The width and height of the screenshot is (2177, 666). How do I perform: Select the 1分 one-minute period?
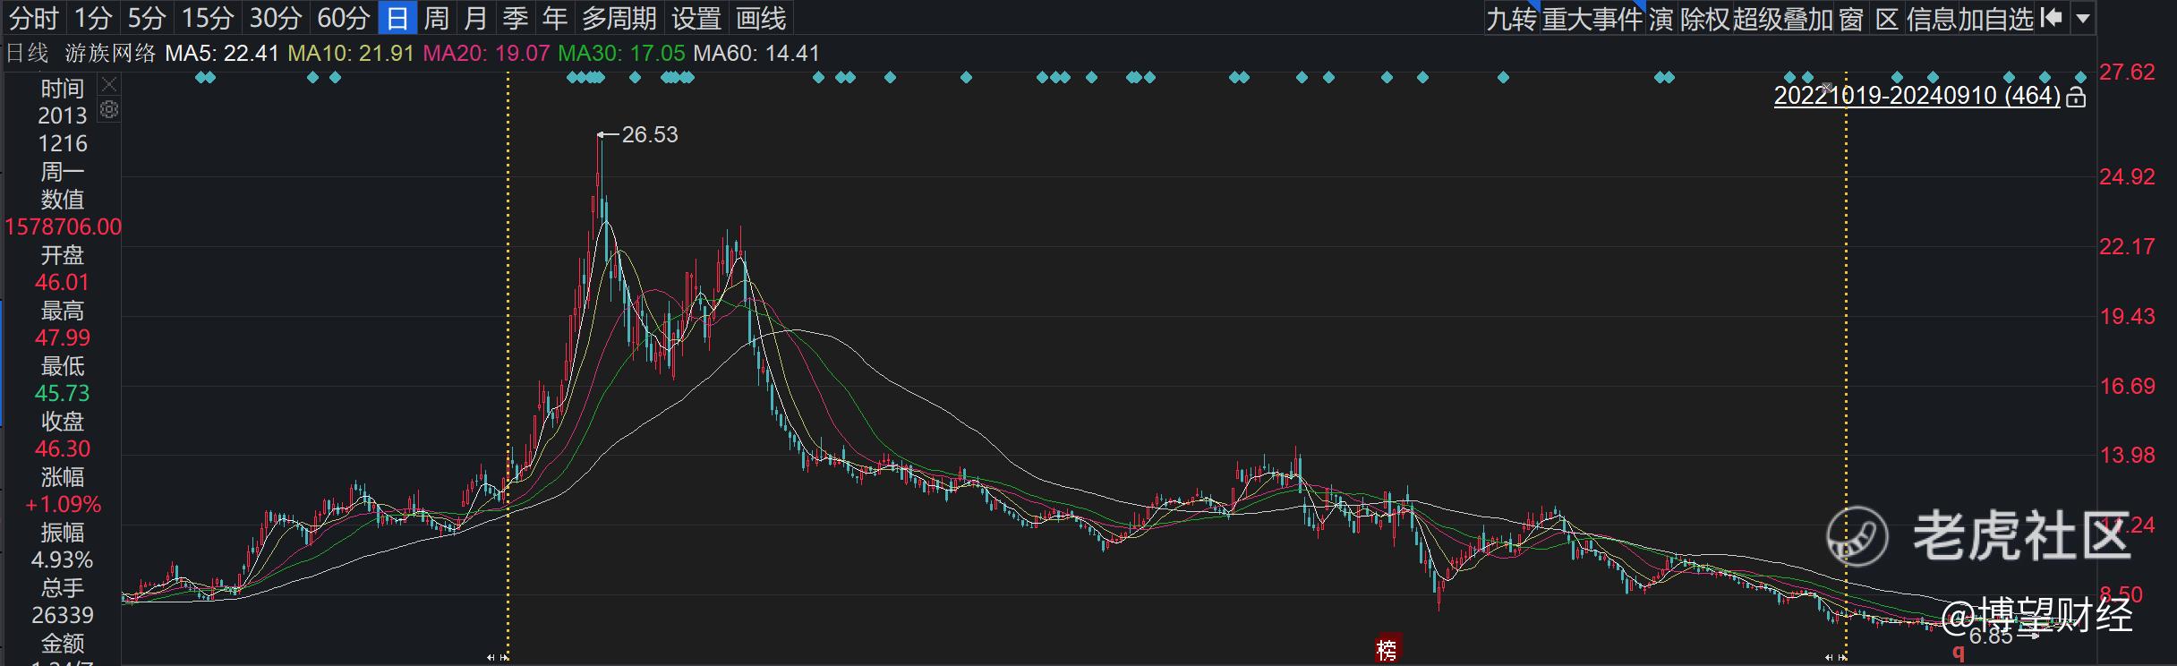[x=92, y=18]
